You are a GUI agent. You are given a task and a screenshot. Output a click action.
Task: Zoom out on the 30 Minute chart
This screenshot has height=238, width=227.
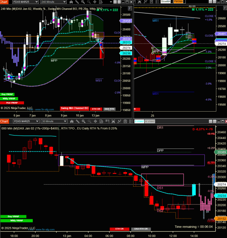(x=89, y=121)
